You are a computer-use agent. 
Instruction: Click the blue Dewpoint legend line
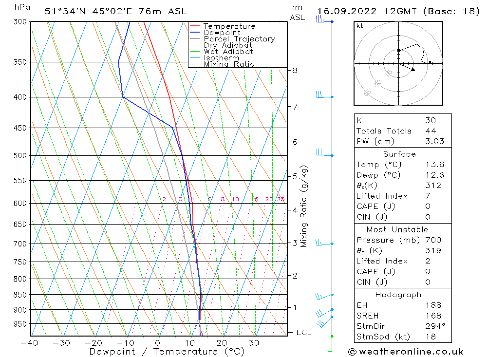click(x=195, y=32)
